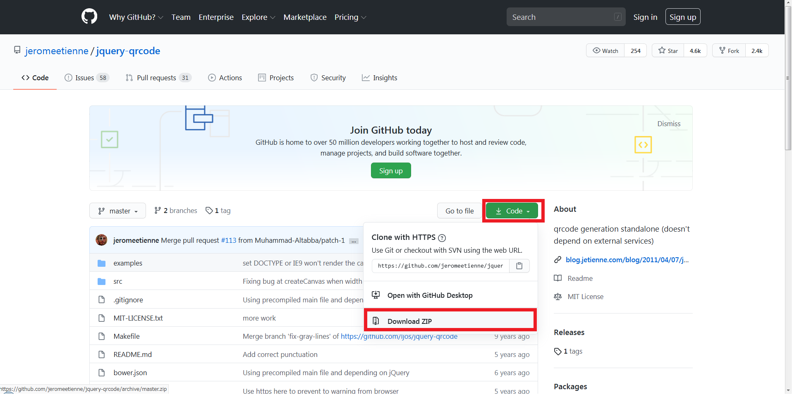
Task: Open the jquery-qrcode repo link
Action: tap(128, 50)
